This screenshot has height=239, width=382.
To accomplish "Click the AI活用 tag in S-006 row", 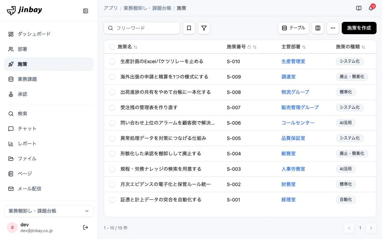I will (x=346, y=123).
